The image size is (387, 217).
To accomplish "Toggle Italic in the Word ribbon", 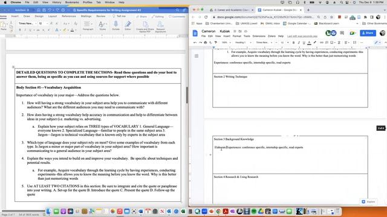I will [x=25, y=30].
